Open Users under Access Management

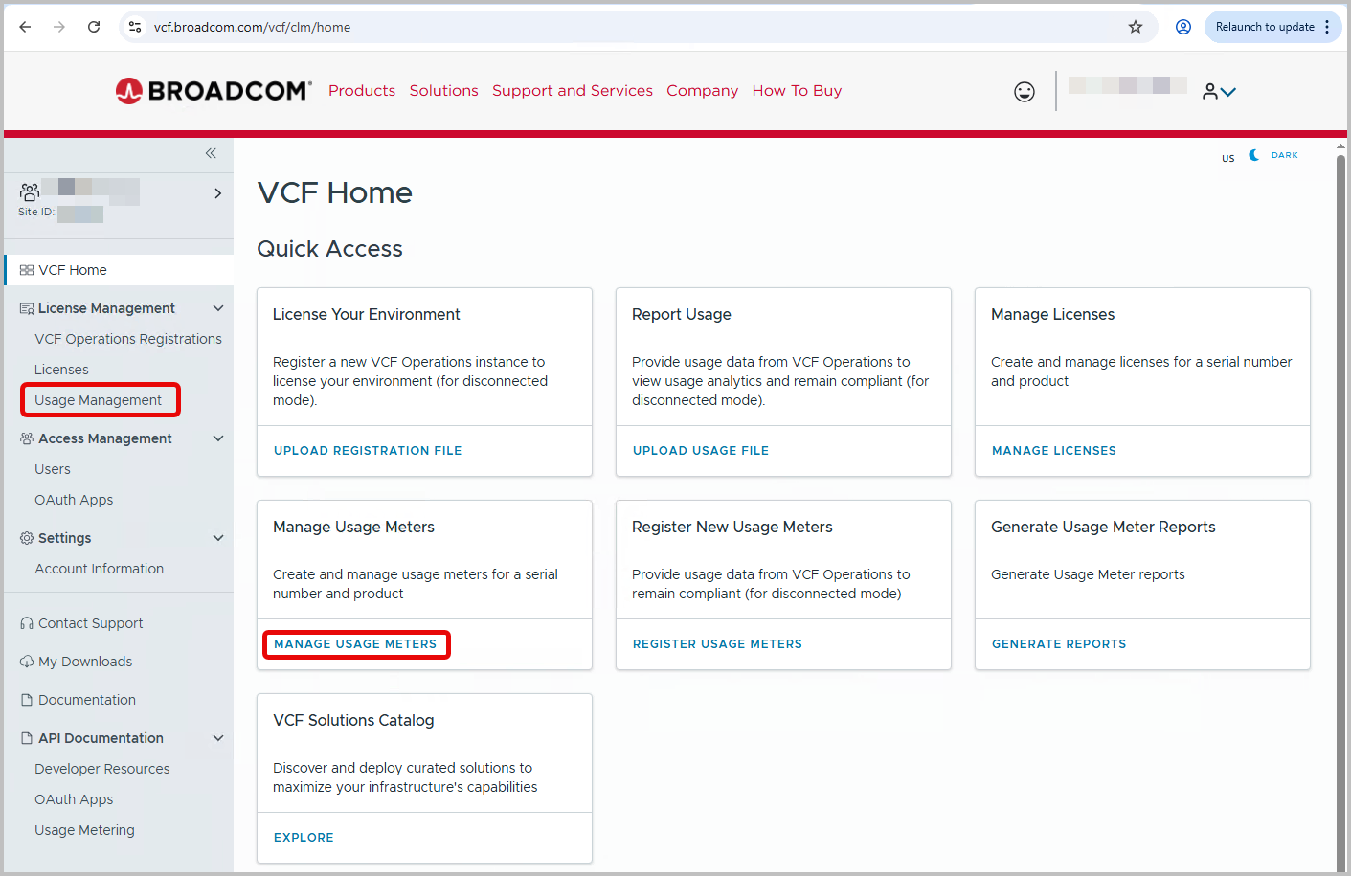coord(53,469)
